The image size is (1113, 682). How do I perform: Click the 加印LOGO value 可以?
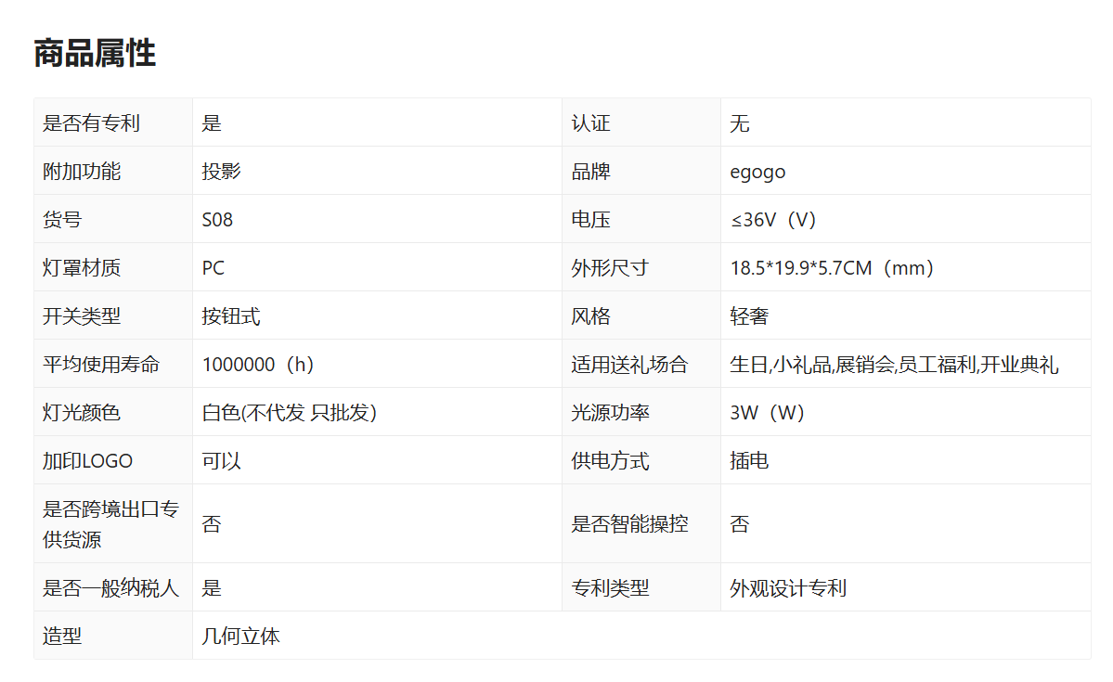click(x=222, y=461)
